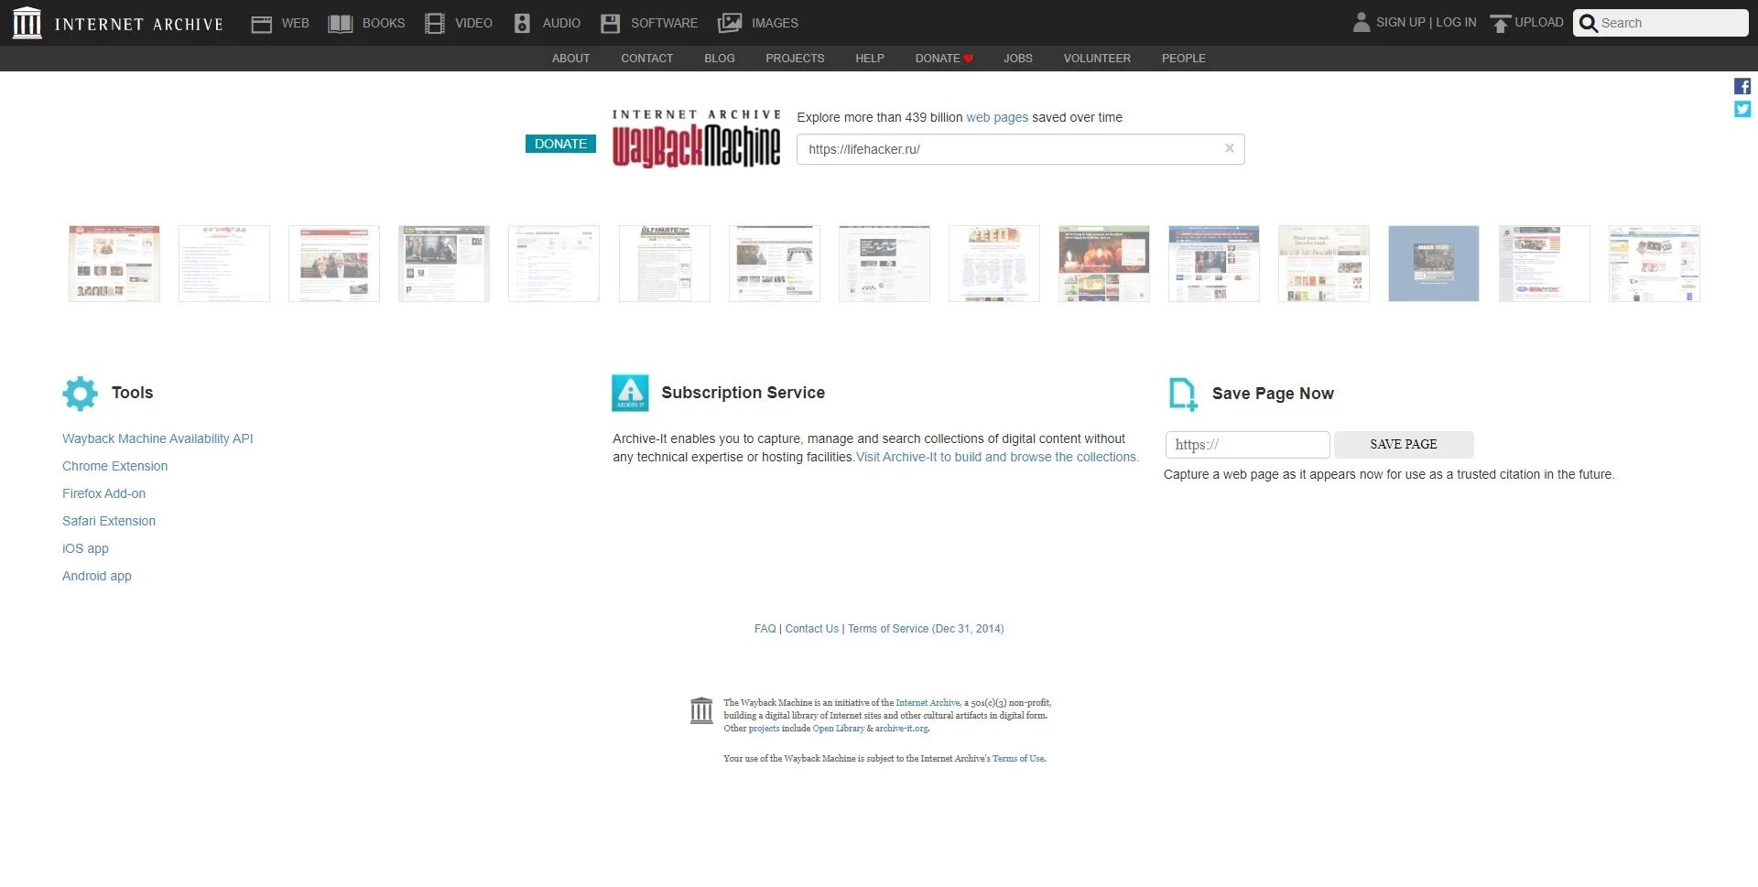The width and height of the screenshot is (1758, 887).
Task: Click the Archive-It subscription icon
Action: [x=630, y=394]
